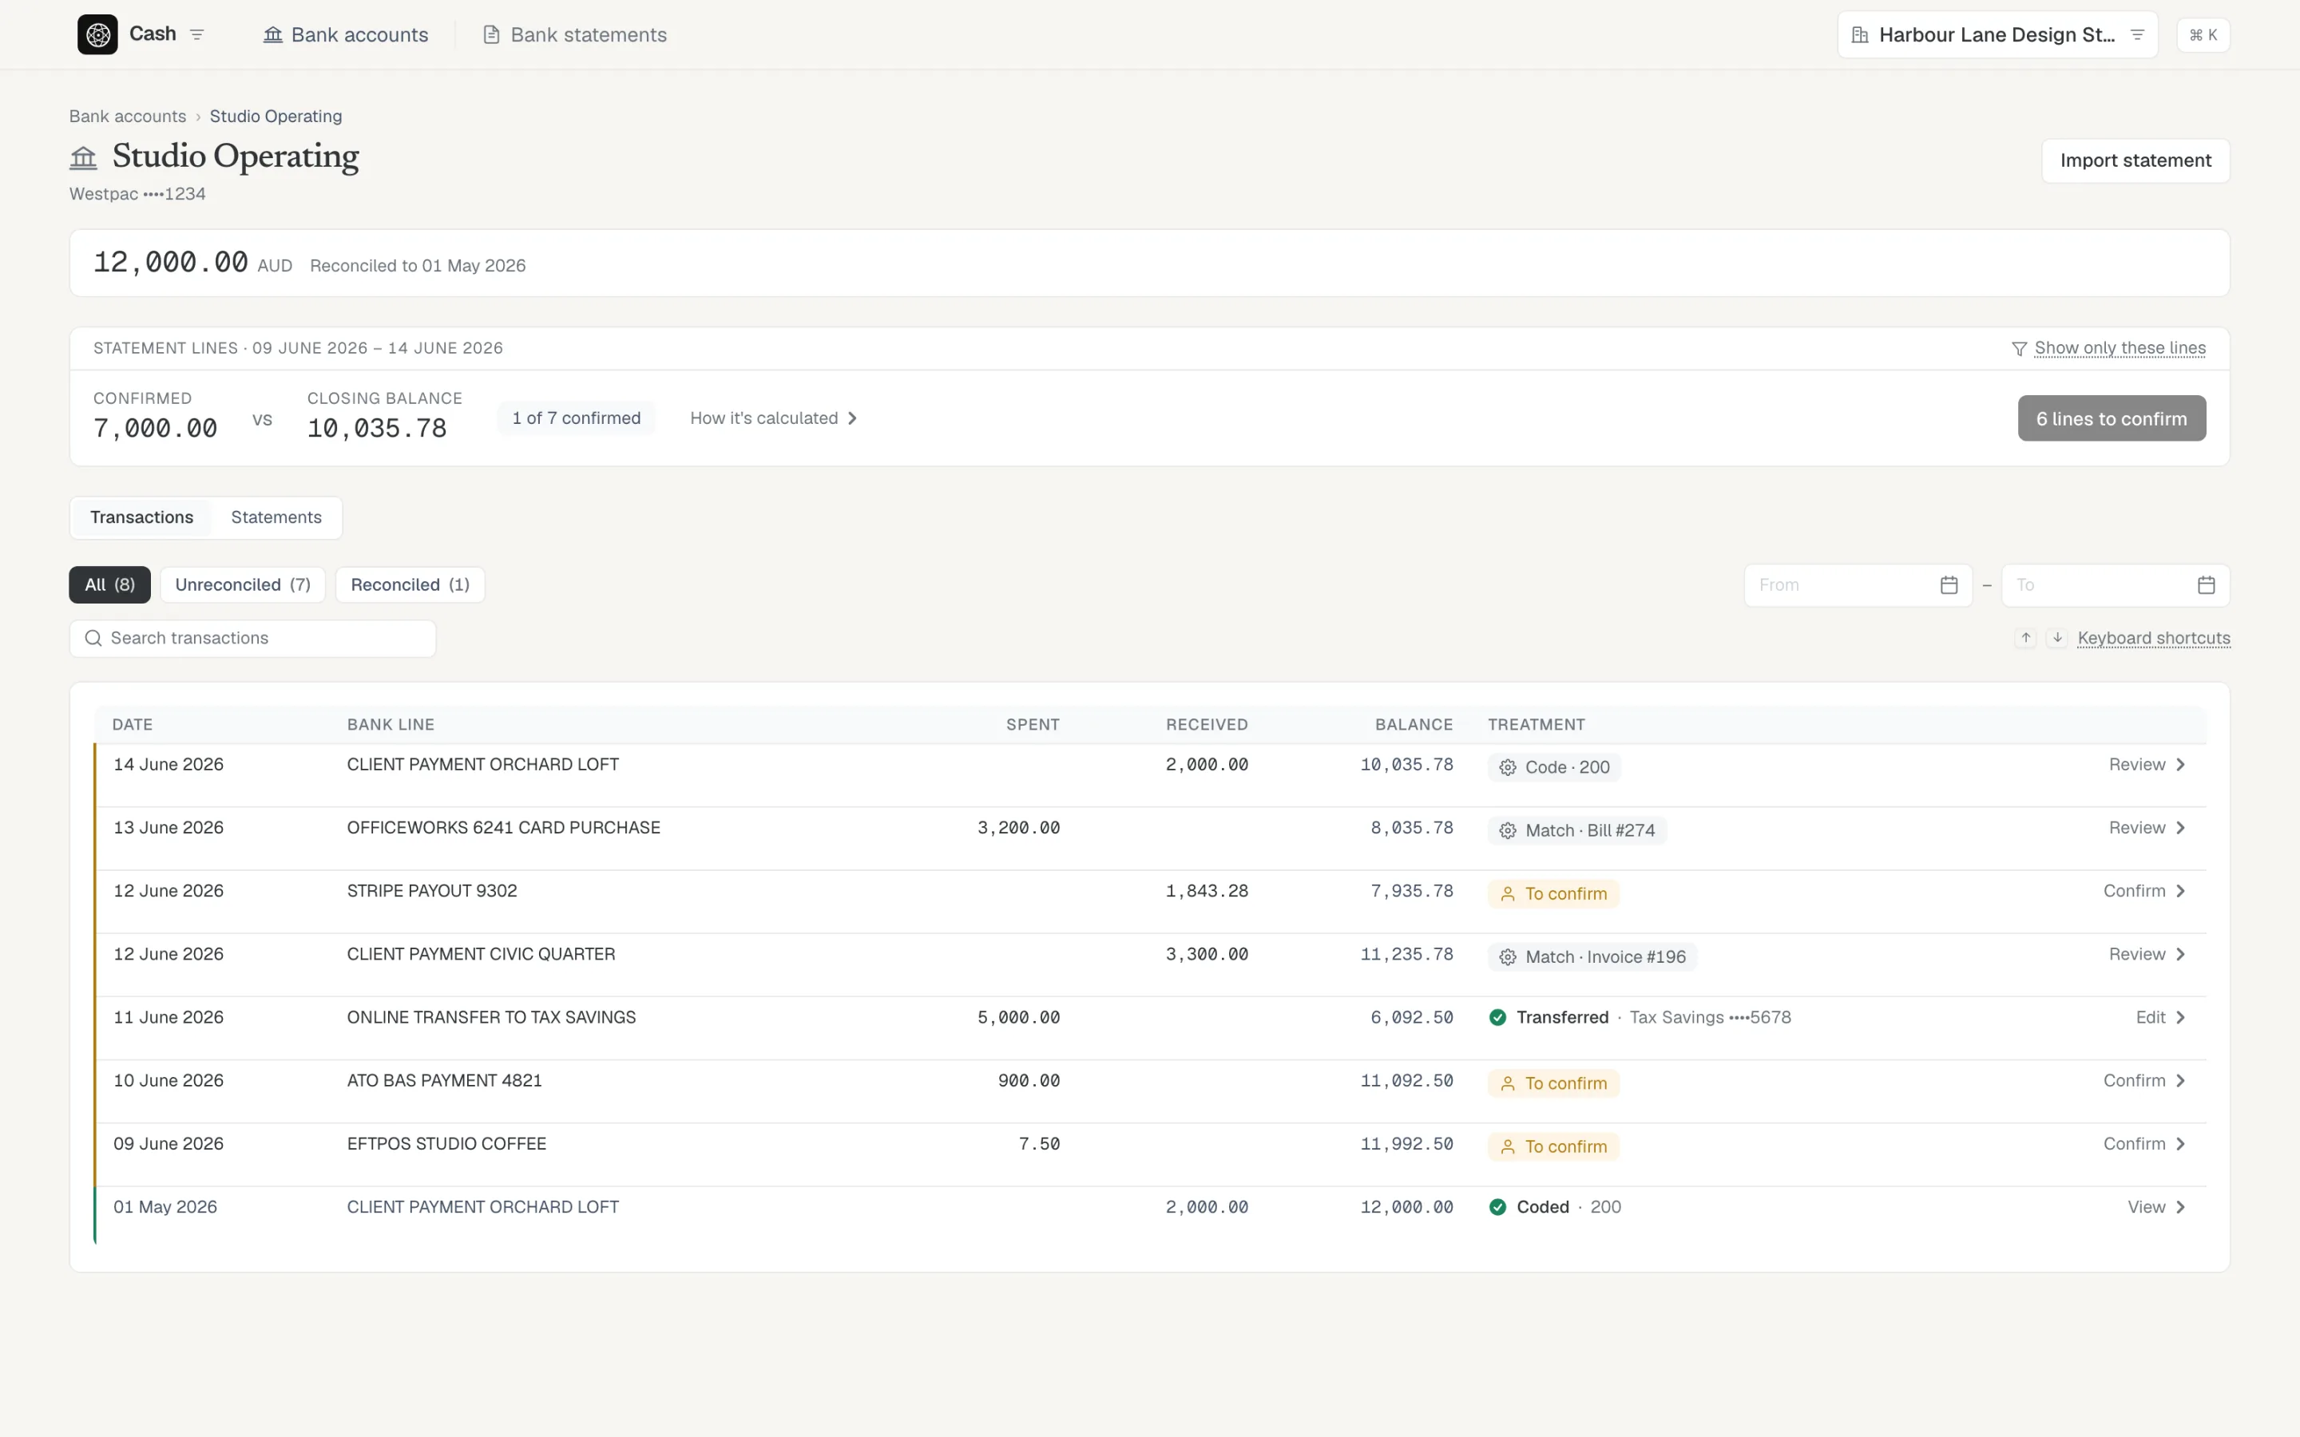
Task: View the 01 May Orchard Loft line
Action: point(2156,1207)
